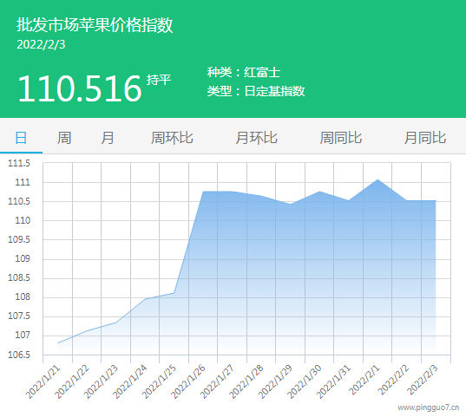Click the 2022/2/3 x-axis date label
The height and width of the screenshot is (417, 466).
click(423, 381)
